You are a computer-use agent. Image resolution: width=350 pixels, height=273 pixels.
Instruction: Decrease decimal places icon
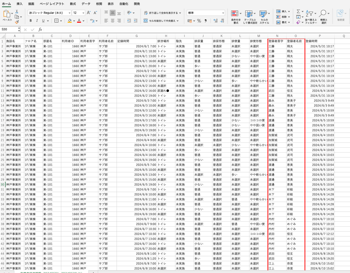(223, 21)
